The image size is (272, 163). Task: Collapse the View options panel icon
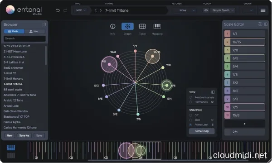pos(213,92)
